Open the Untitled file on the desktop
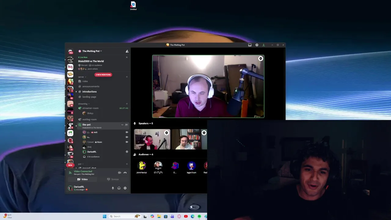 tap(133, 6)
